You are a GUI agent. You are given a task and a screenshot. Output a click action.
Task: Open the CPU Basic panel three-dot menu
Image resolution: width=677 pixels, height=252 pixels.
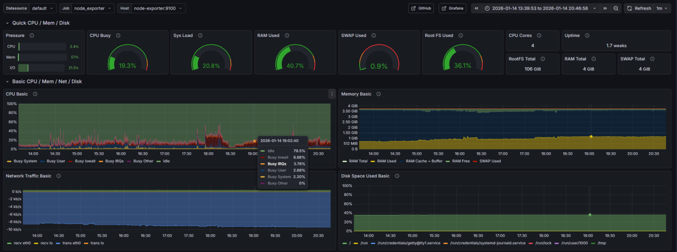coord(332,94)
